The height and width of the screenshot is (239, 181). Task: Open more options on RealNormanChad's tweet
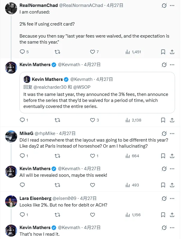[172, 5]
